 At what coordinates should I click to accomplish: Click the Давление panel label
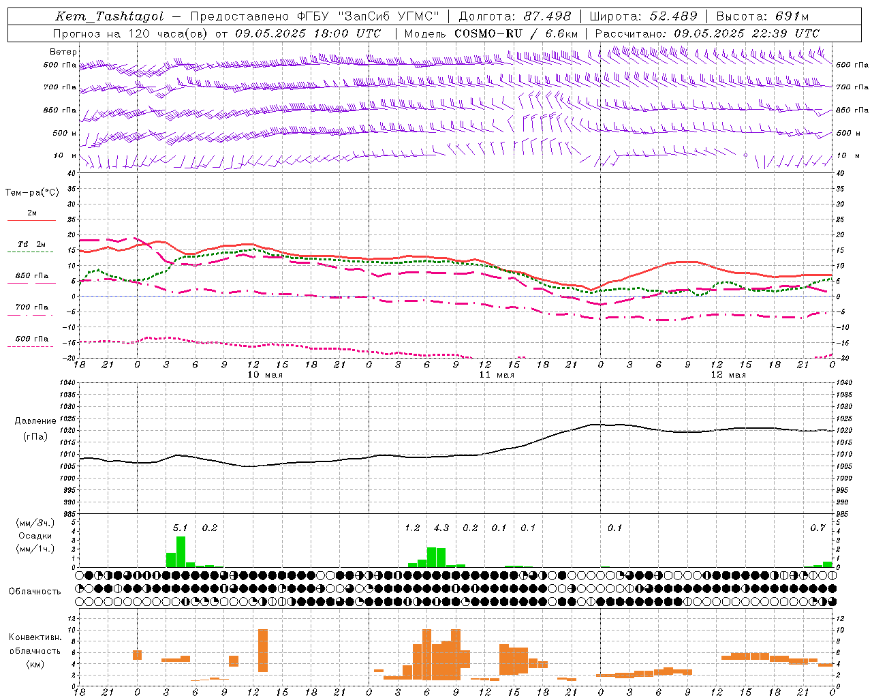click(x=35, y=421)
